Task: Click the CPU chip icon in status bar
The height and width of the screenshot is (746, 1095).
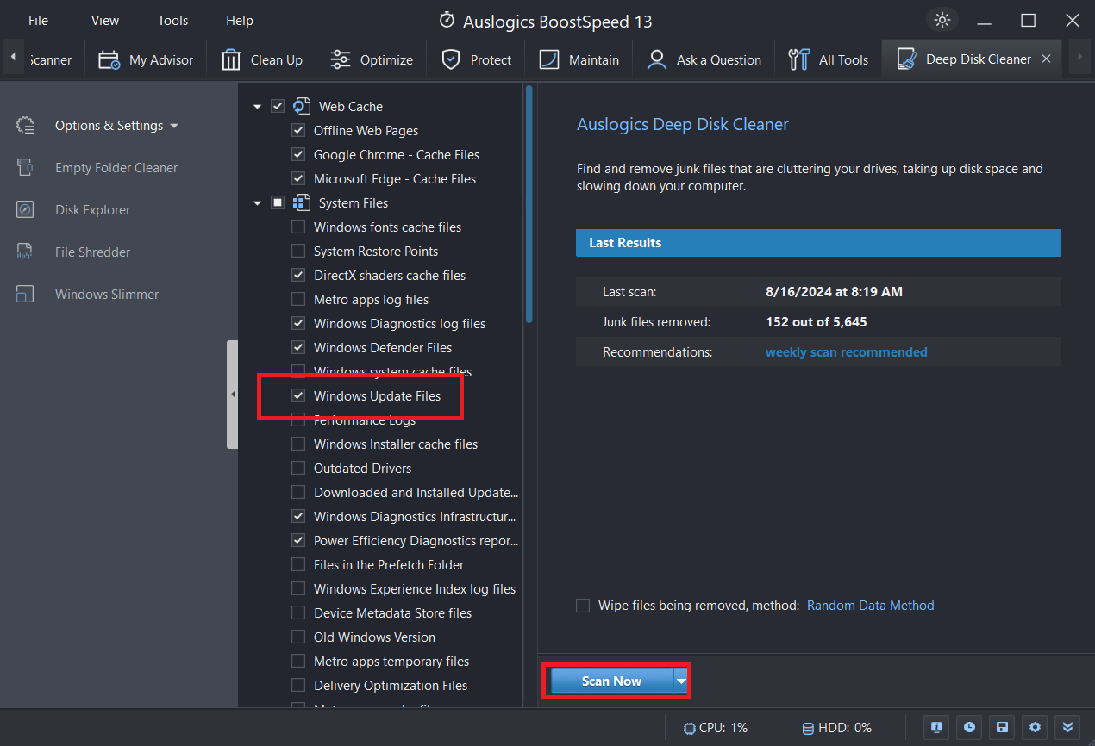Action: pos(689,728)
